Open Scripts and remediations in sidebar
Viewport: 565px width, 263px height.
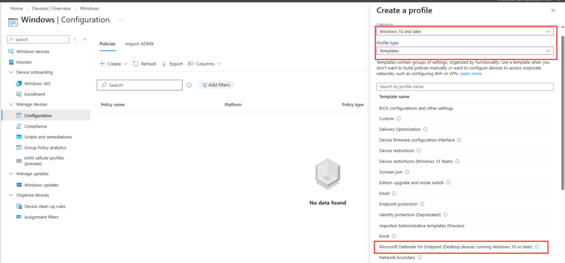pos(47,137)
